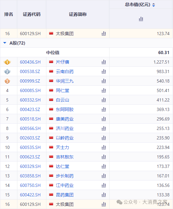173x209 pixels.
Task: Select the market value cell 411.22
Action: [x=163, y=100]
